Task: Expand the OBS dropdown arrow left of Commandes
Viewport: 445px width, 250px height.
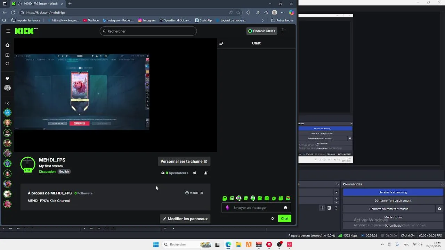Action: [x=336, y=192]
